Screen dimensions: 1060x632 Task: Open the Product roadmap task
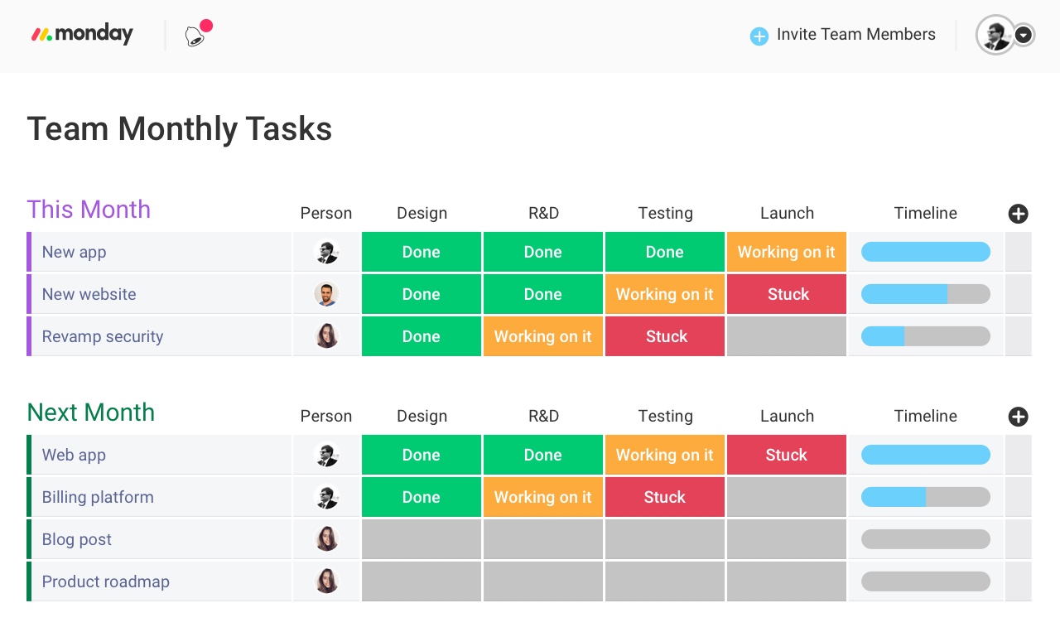159,581
